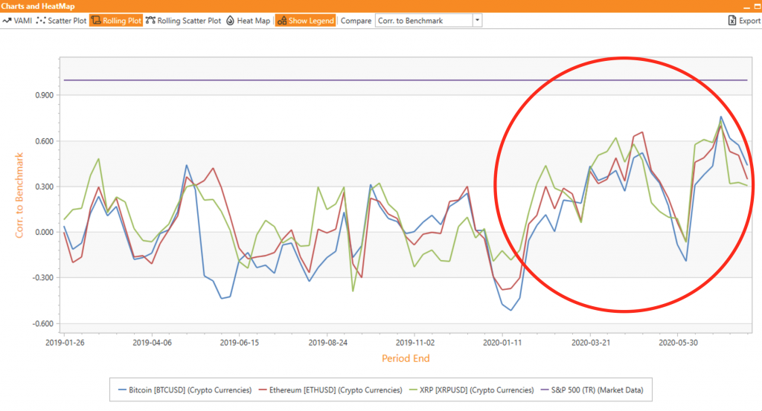Image resolution: width=762 pixels, height=411 pixels.
Task: Switch to the Heat Map view
Action: pos(248,21)
